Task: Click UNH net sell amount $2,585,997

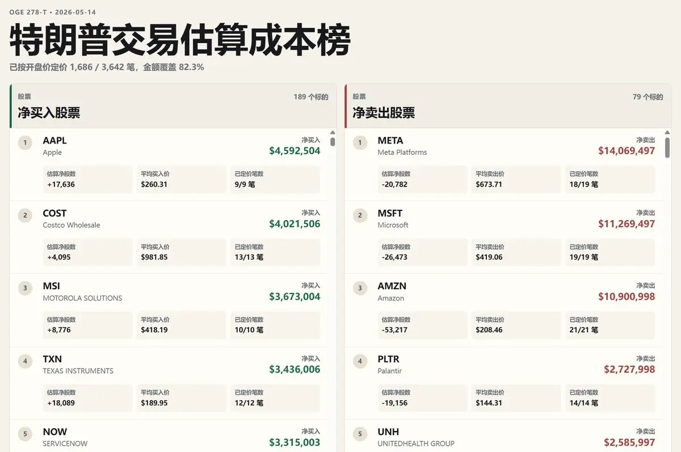Action: pyautogui.click(x=629, y=442)
